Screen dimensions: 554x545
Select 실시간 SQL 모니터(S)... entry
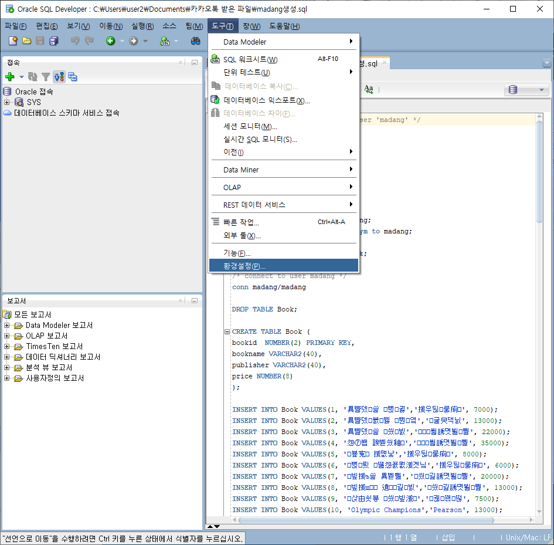click(x=284, y=140)
